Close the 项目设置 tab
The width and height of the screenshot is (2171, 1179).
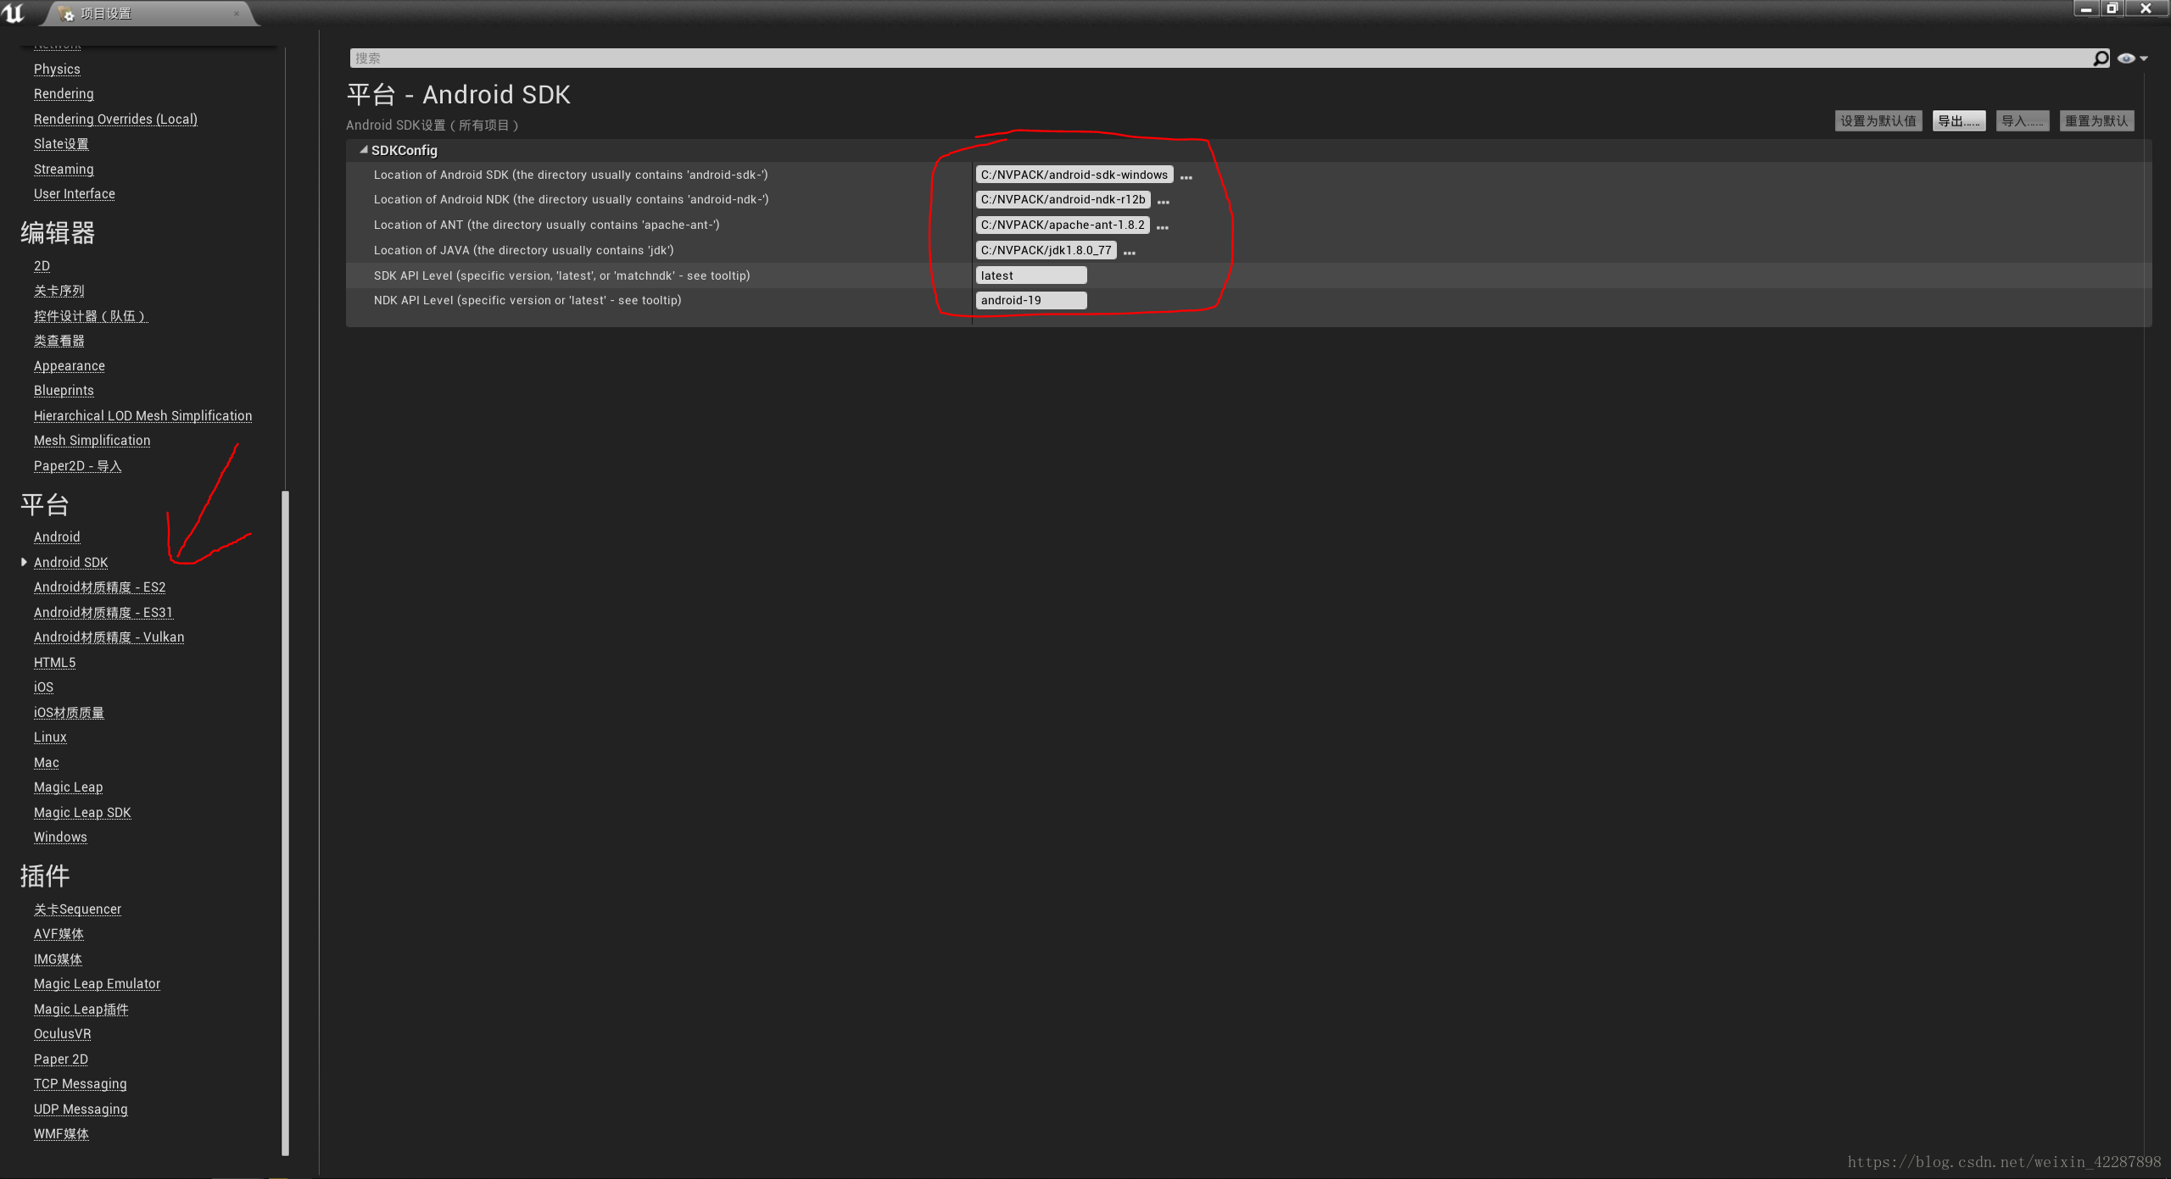237,14
